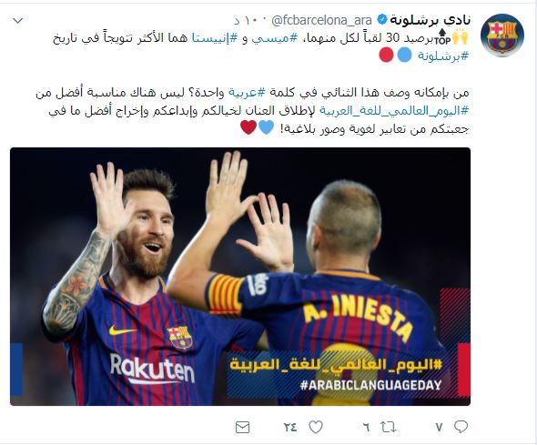Click the reply speech bubble icon
This screenshot has height=445, width=537.
(x=461, y=427)
